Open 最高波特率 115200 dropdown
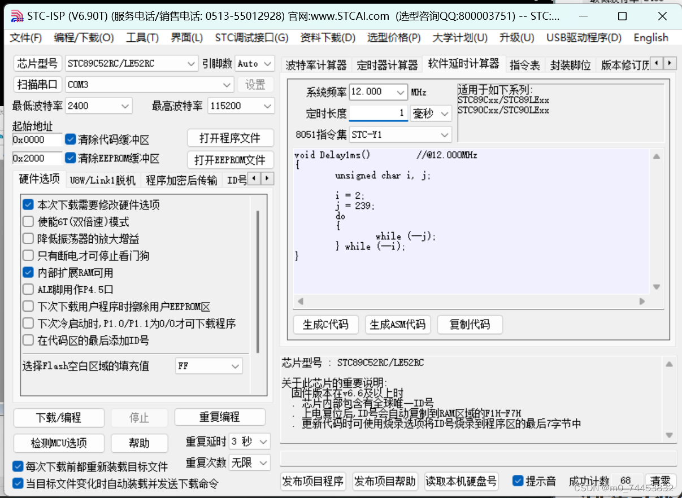682x498 pixels. point(241,106)
